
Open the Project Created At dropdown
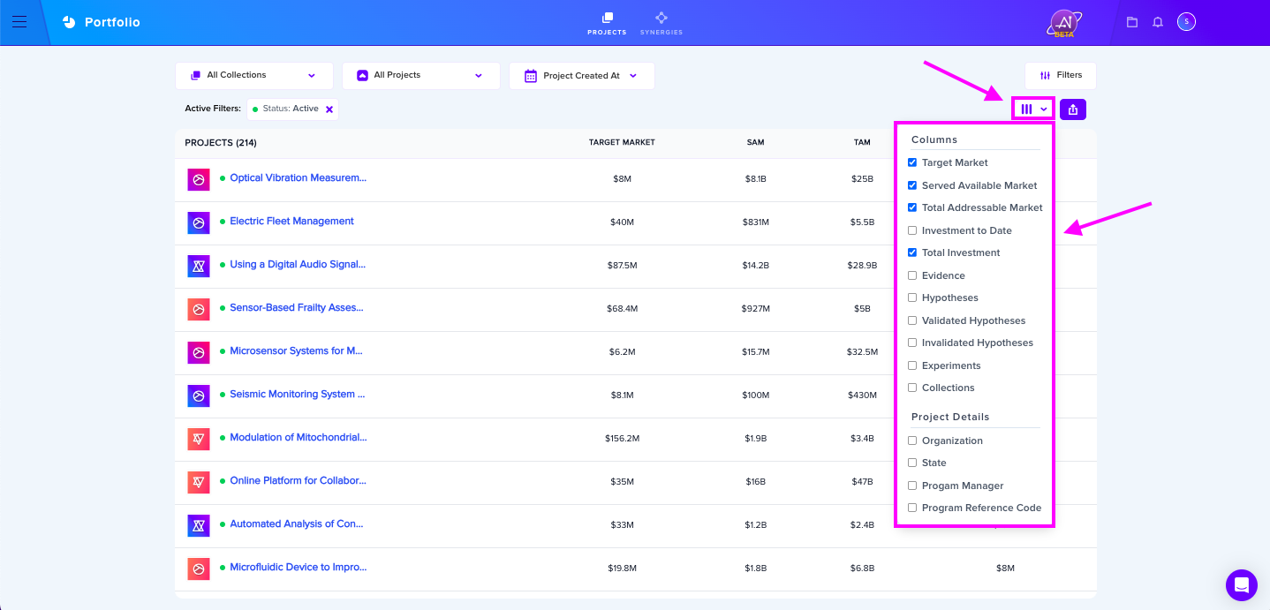pyautogui.click(x=582, y=75)
